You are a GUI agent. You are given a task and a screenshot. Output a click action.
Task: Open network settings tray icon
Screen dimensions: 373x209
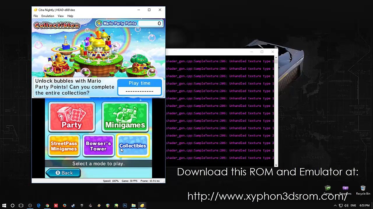[x=341, y=206]
